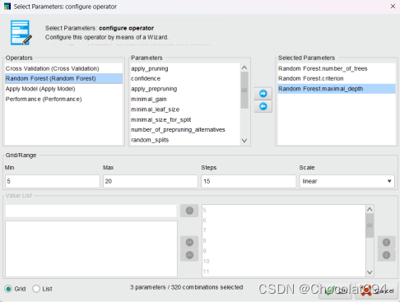Select Random Forest operator
The height and width of the screenshot is (302, 400).
point(63,78)
